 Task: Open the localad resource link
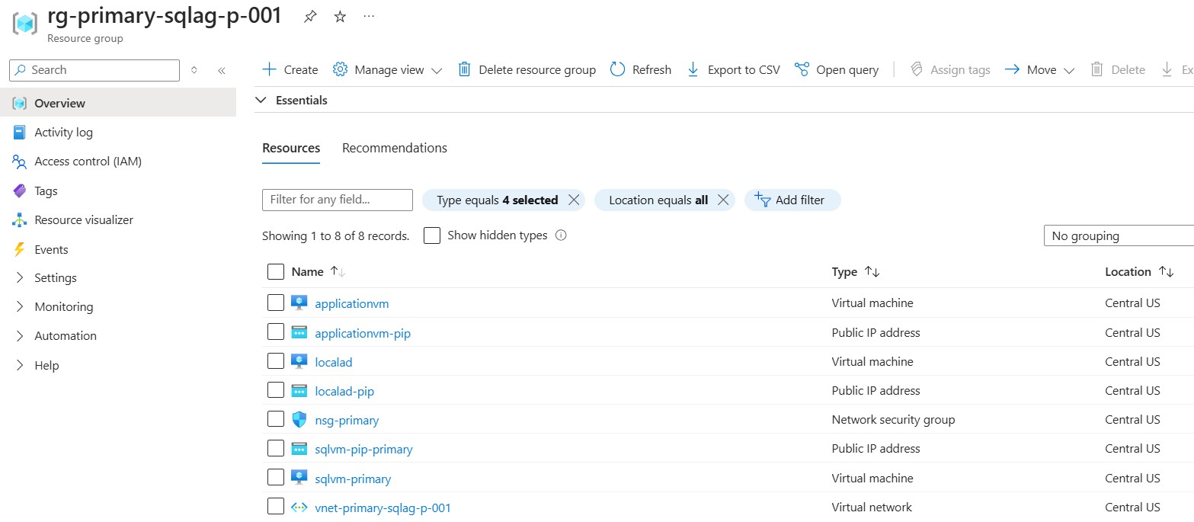(x=334, y=362)
